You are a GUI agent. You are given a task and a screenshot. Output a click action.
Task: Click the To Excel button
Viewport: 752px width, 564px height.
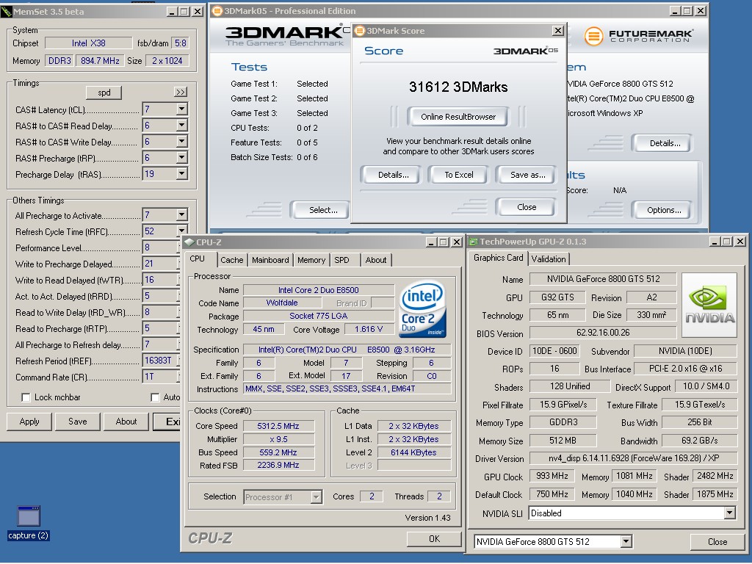pyautogui.click(x=458, y=175)
